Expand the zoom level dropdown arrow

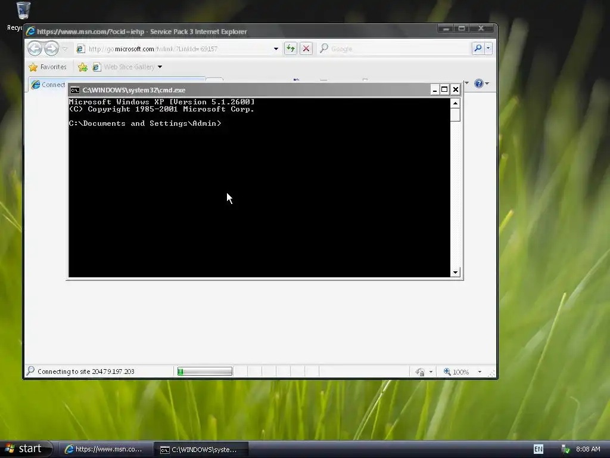point(480,372)
